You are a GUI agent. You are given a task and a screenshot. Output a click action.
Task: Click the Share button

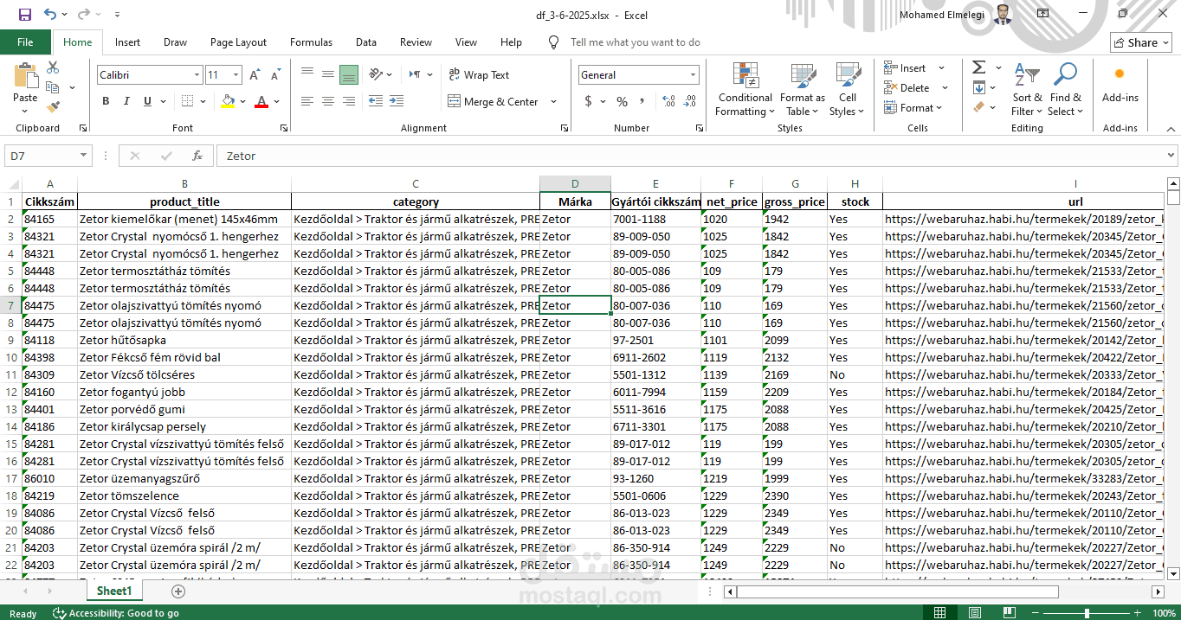click(x=1141, y=42)
